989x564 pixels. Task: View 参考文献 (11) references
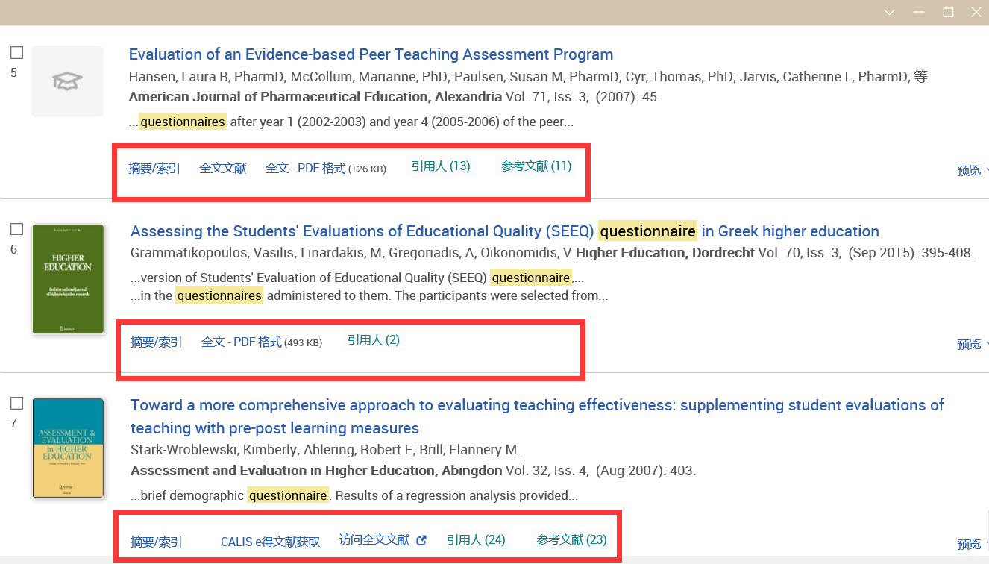[536, 166]
